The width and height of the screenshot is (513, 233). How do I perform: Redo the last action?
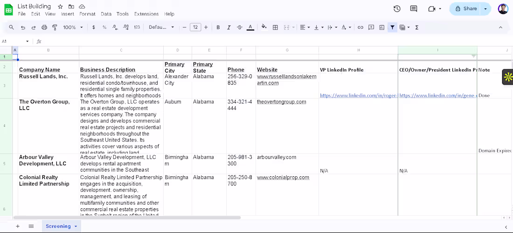tap(34, 27)
